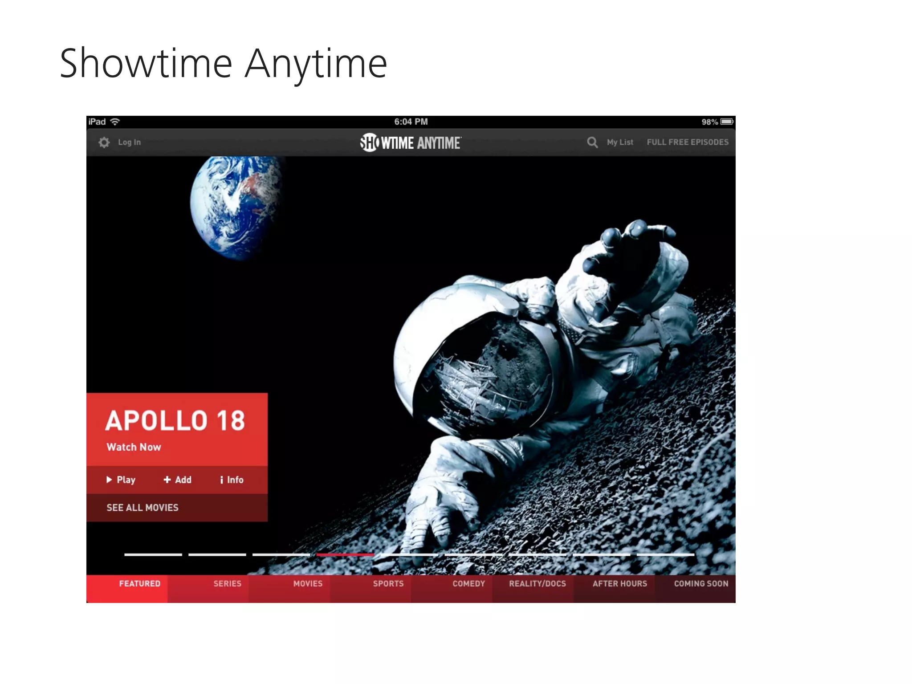This screenshot has height=684, width=912.
Task: Open the COMEDY tab
Action: (x=468, y=584)
